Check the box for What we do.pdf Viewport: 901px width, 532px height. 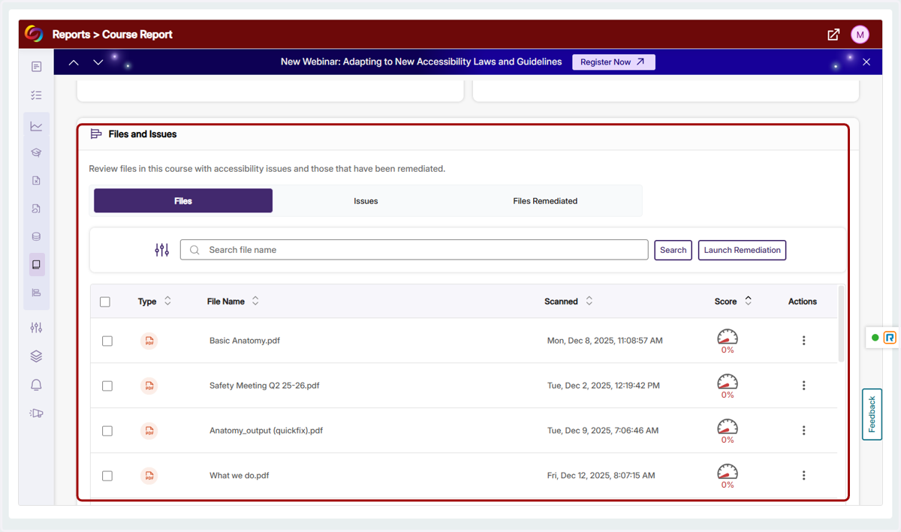coord(107,476)
